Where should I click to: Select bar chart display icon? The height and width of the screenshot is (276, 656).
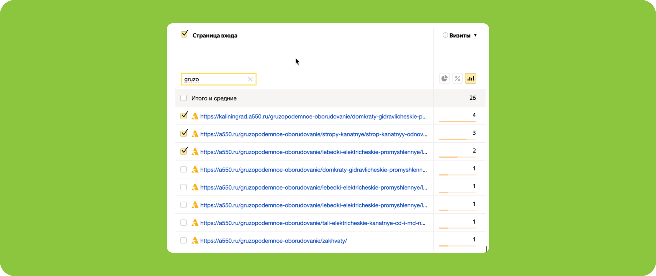pos(470,79)
